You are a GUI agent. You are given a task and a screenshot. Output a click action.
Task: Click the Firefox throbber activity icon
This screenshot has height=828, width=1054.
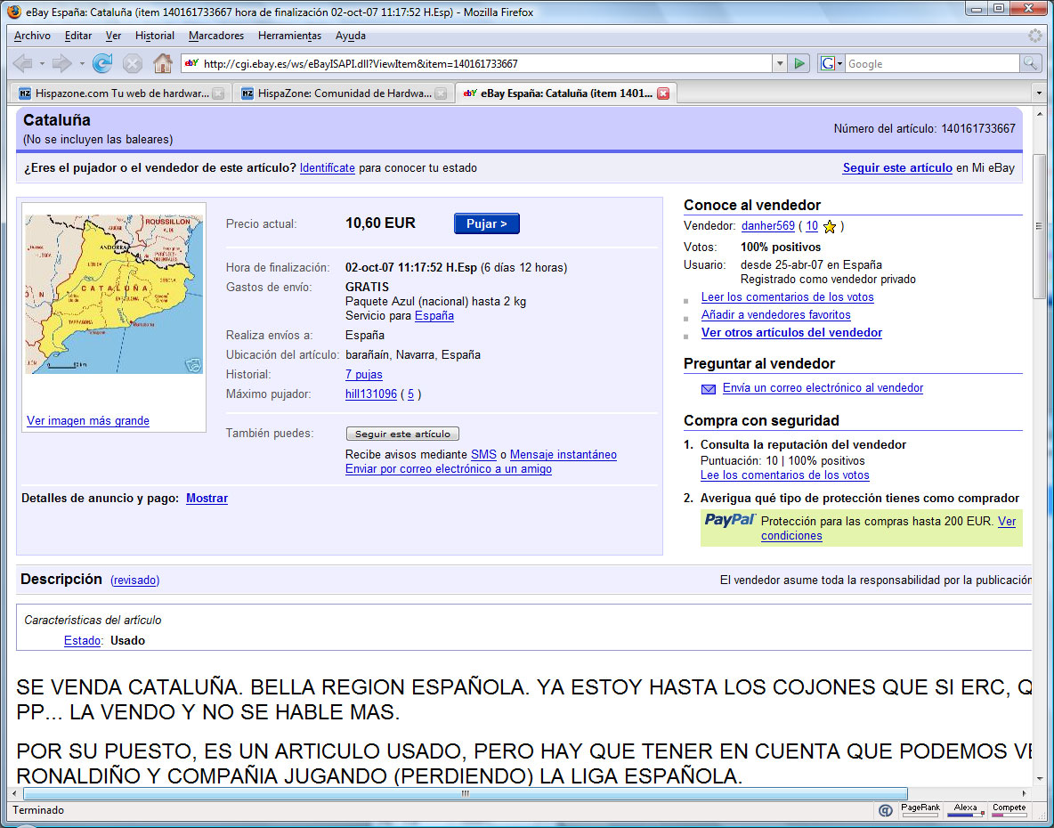tap(1035, 36)
